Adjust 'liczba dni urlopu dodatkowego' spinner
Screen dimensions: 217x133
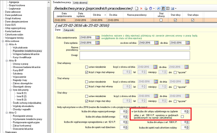click(x=126, y=117)
